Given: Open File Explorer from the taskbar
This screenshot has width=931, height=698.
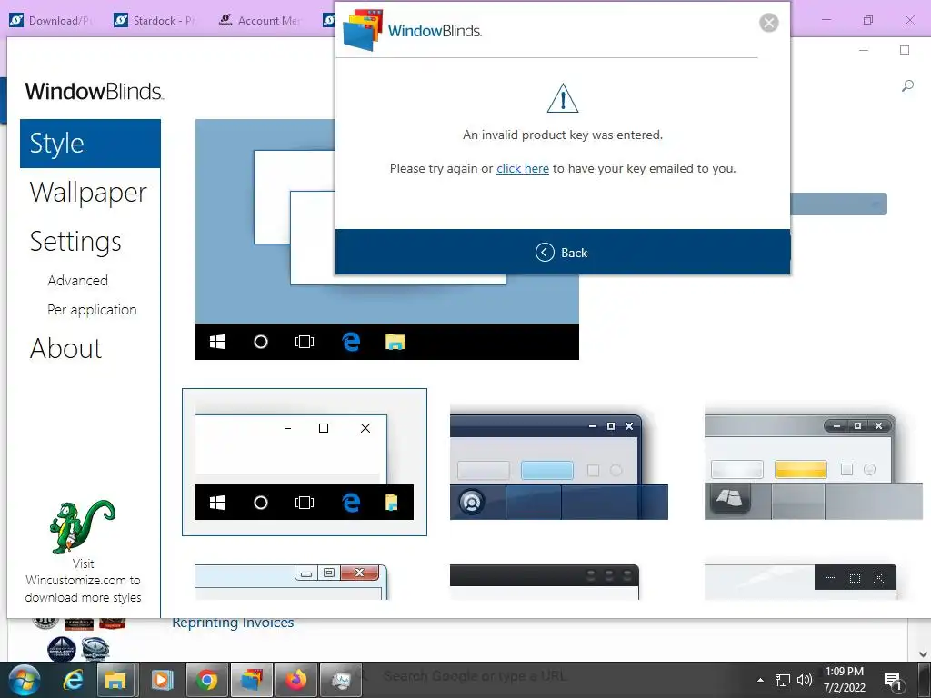Looking at the screenshot, I should [x=115, y=680].
